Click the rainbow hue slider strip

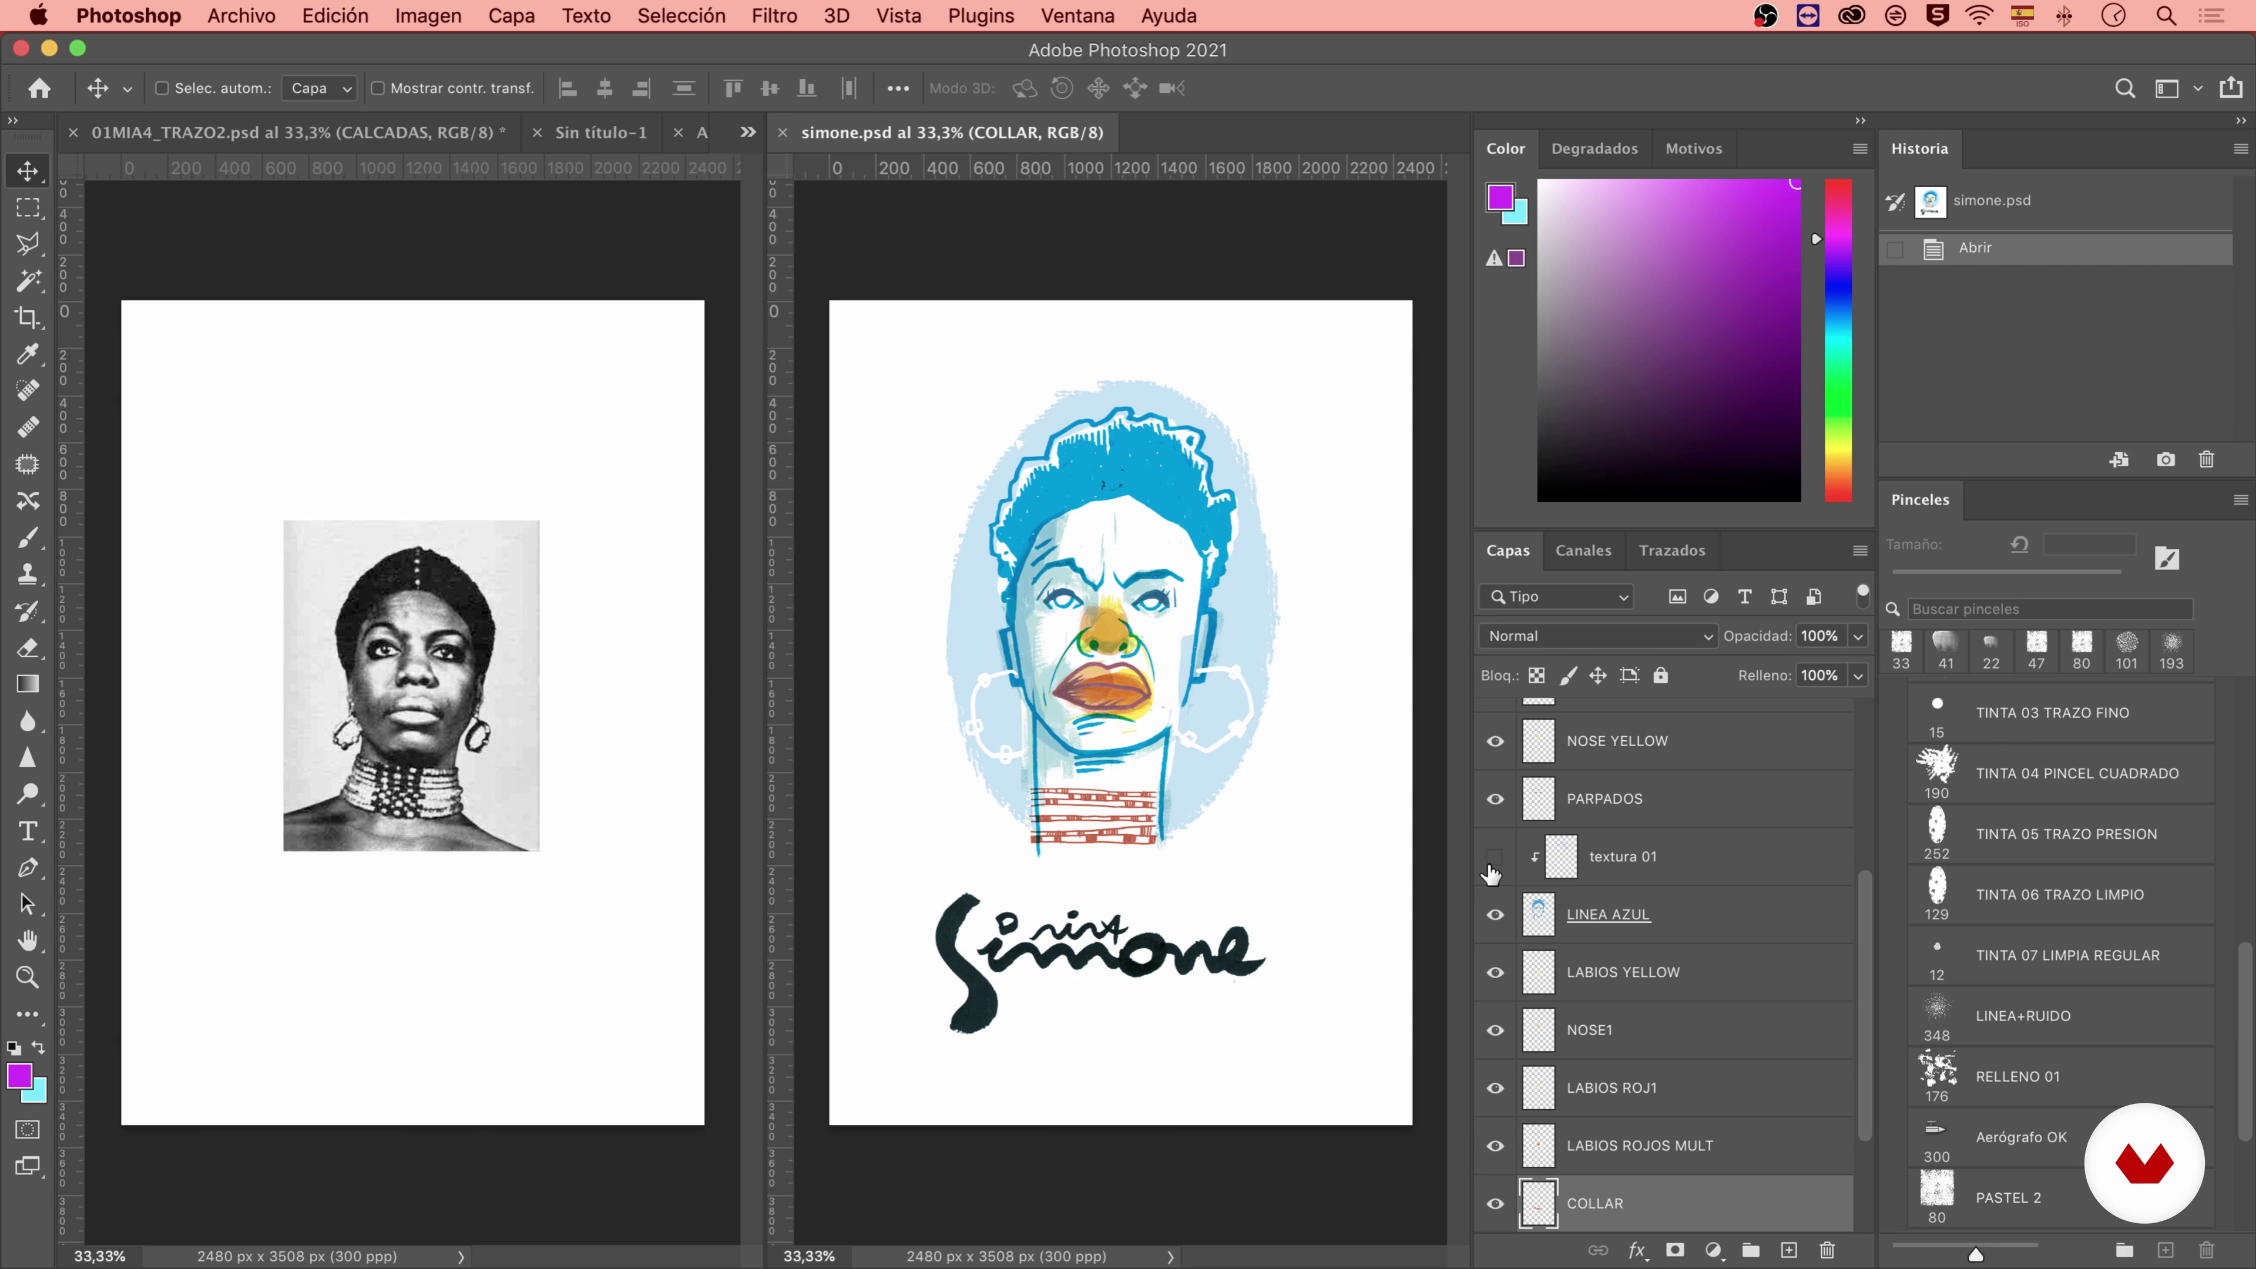pyautogui.click(x=1837, y=341)
